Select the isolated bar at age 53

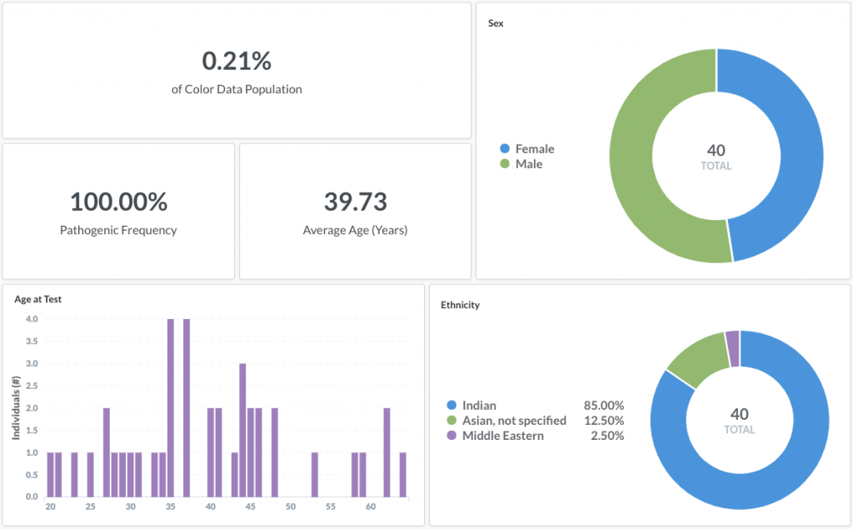click(314, 475)
